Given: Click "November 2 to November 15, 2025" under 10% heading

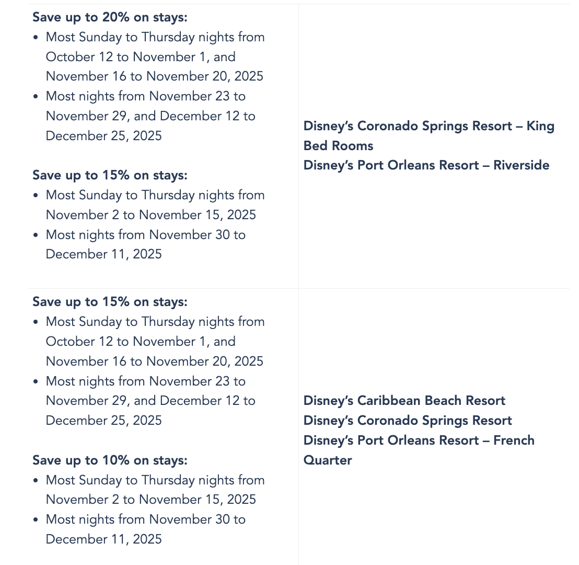Looking at the screenshot, I should [x=151, y=500].
